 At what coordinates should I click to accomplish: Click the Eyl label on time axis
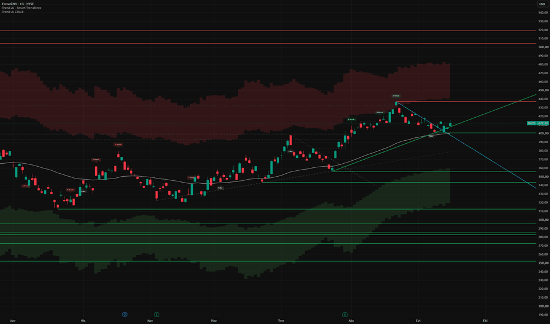418,320
